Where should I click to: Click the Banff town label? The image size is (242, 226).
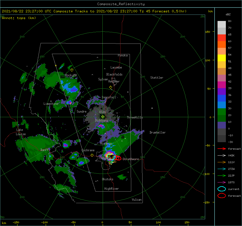(x=44, y=150)
